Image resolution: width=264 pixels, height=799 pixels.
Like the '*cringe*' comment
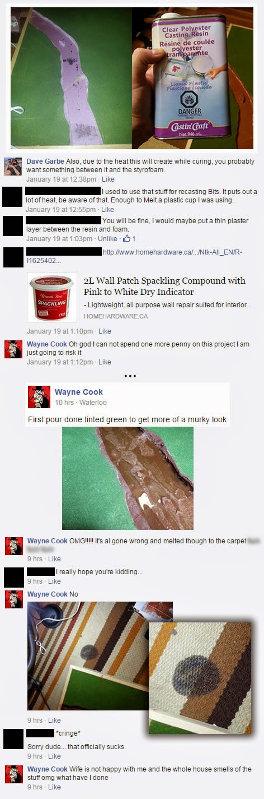(x=54, y=756)
